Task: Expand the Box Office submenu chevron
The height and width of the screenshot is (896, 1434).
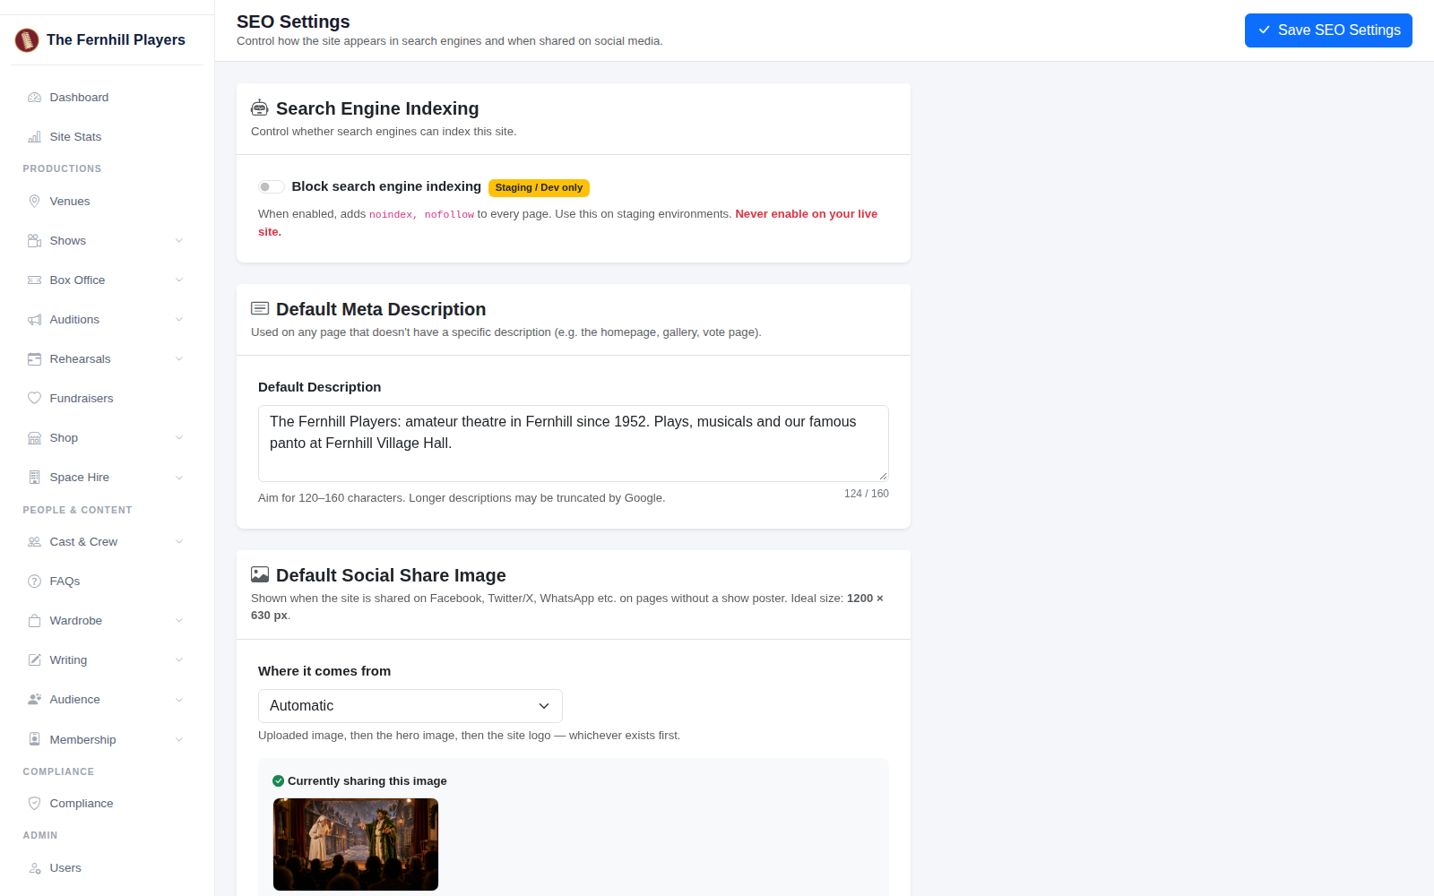Action: pos(179,280)
